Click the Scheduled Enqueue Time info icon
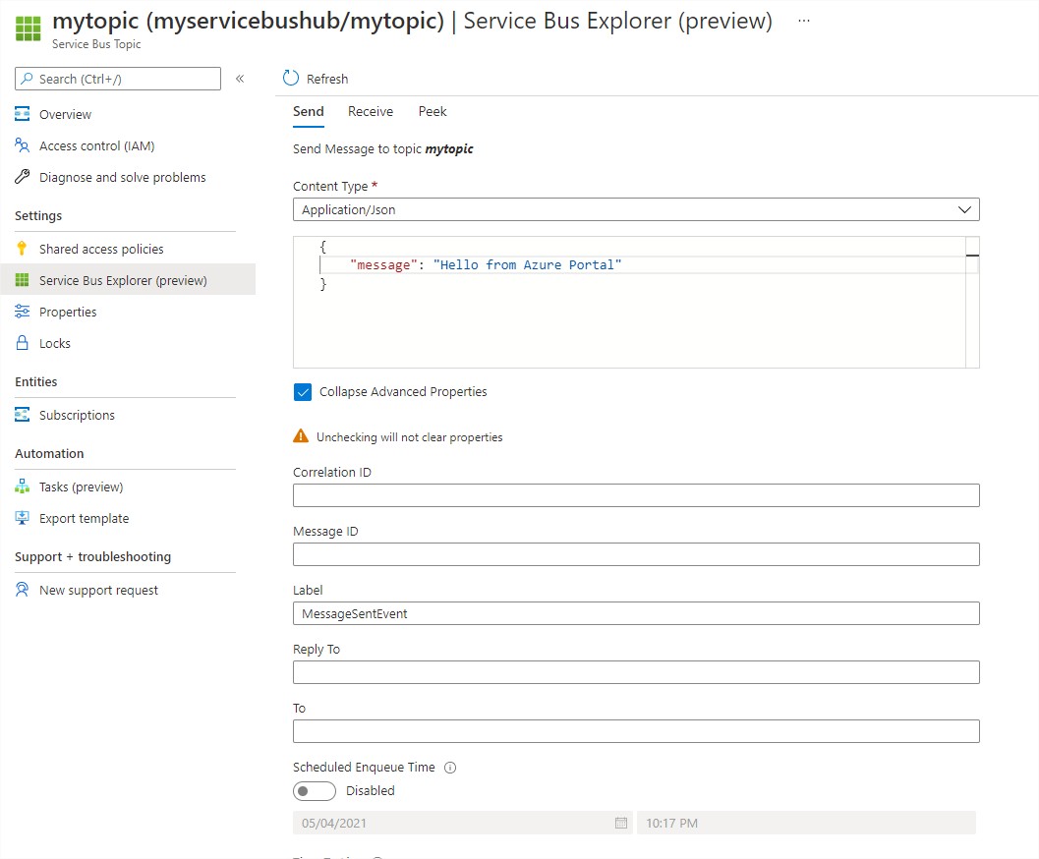This screenshot has height=859, width=1039. click(450, 768)
